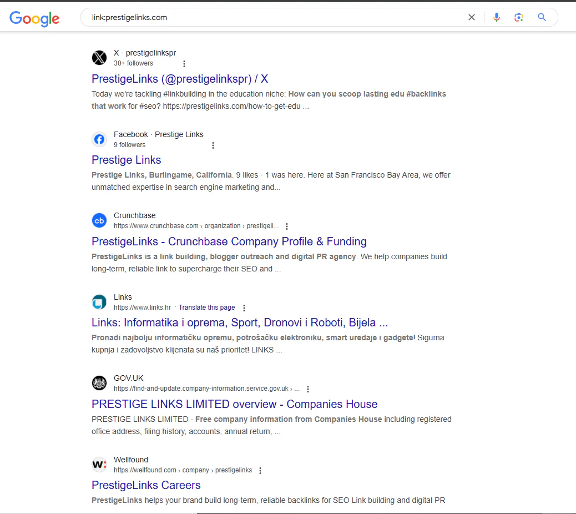This screenshot has height=514, width=576.
Task: Clear the search query with the X icon
Action: click(x=472, y=17)
